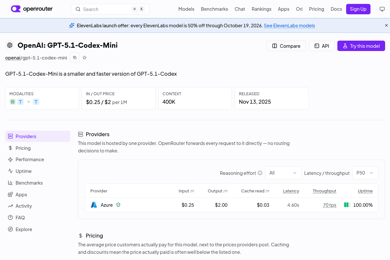Viewport: 390px width, 260px height.
Task: Go to Providers section in sidebar
Action: pyautogui.click(x=38, y=136)
